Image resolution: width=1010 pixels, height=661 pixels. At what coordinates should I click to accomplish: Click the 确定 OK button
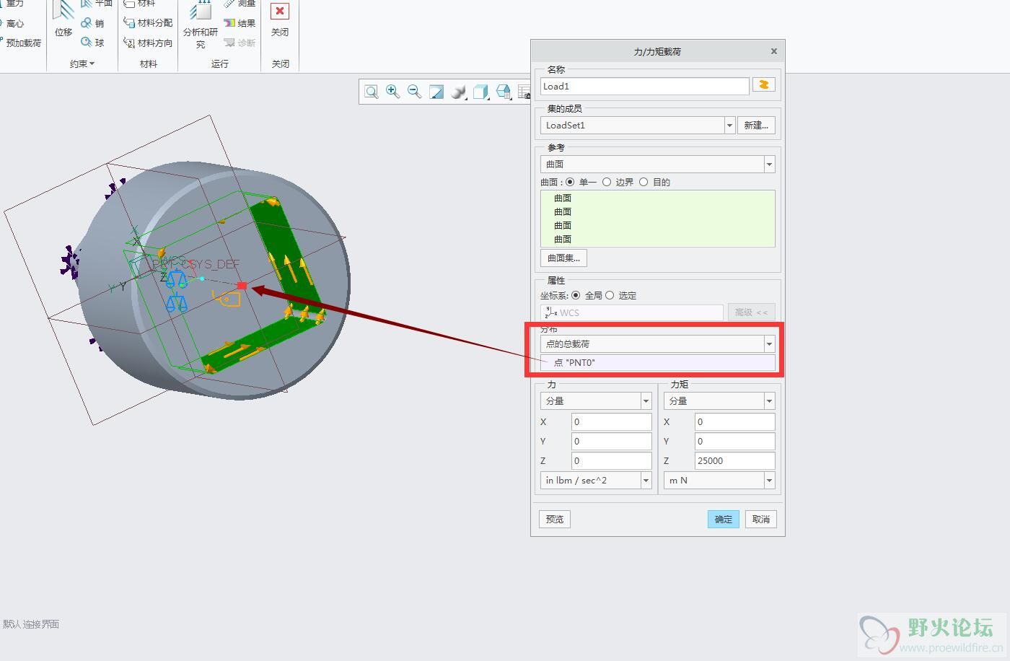pyautogui.click(x=724, y=519)
